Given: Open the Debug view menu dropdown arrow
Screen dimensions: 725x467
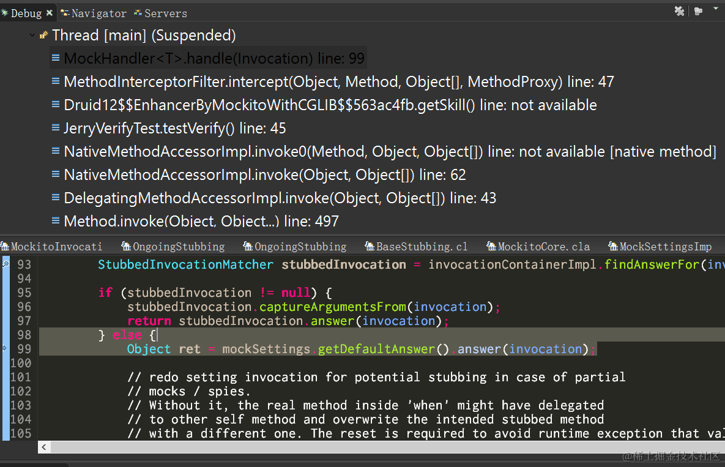Looking at the screenshot, I should 716,9.
